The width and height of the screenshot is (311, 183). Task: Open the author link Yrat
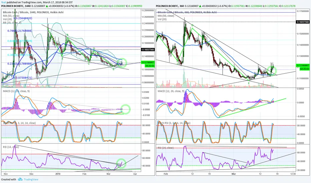click(x=3, y=2)
